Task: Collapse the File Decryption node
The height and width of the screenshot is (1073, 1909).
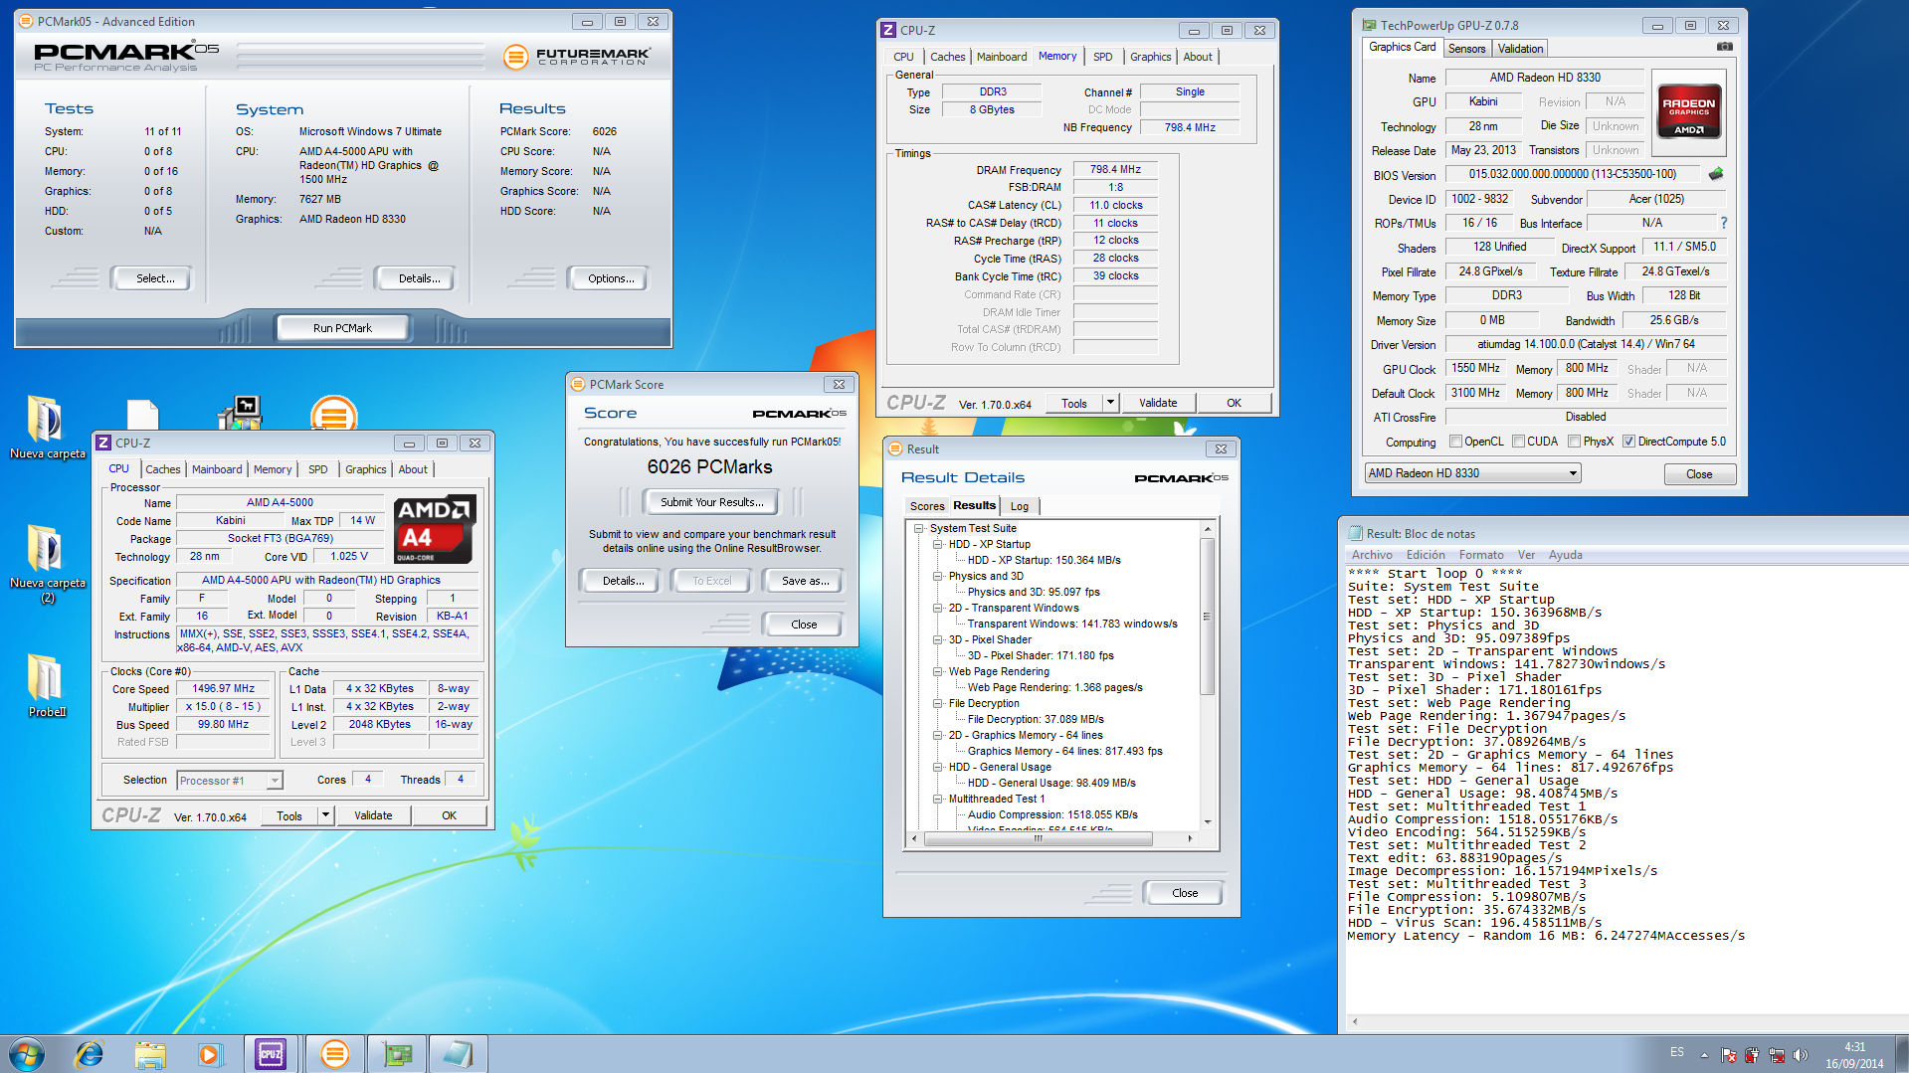Action: pos(937,703)
